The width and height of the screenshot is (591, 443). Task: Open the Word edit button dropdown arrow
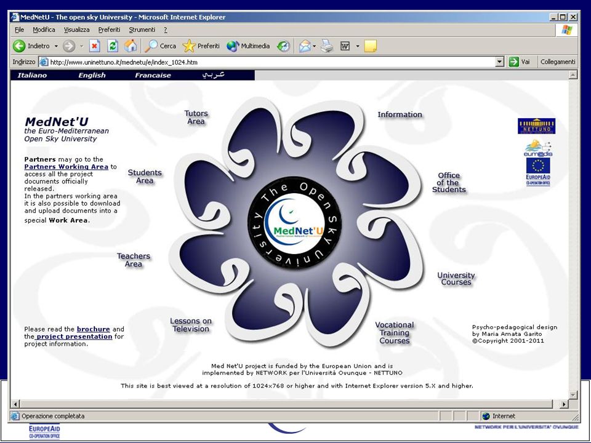coord(357,46)
